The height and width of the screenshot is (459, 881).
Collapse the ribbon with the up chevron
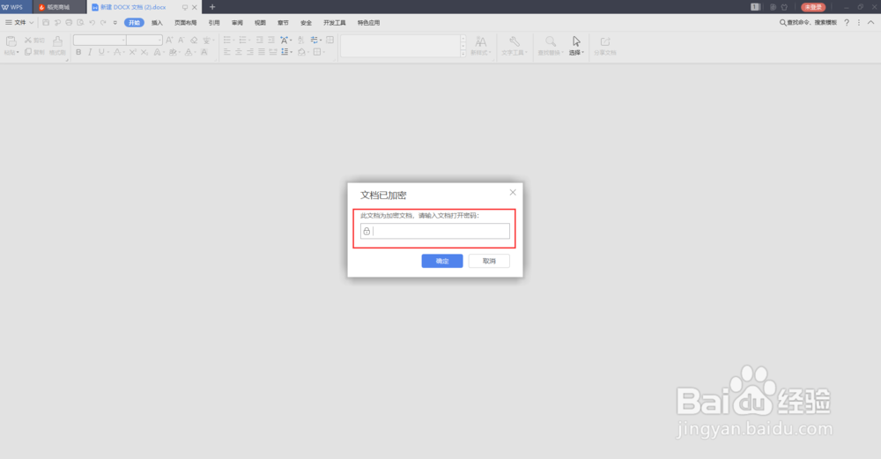point(871,23)
